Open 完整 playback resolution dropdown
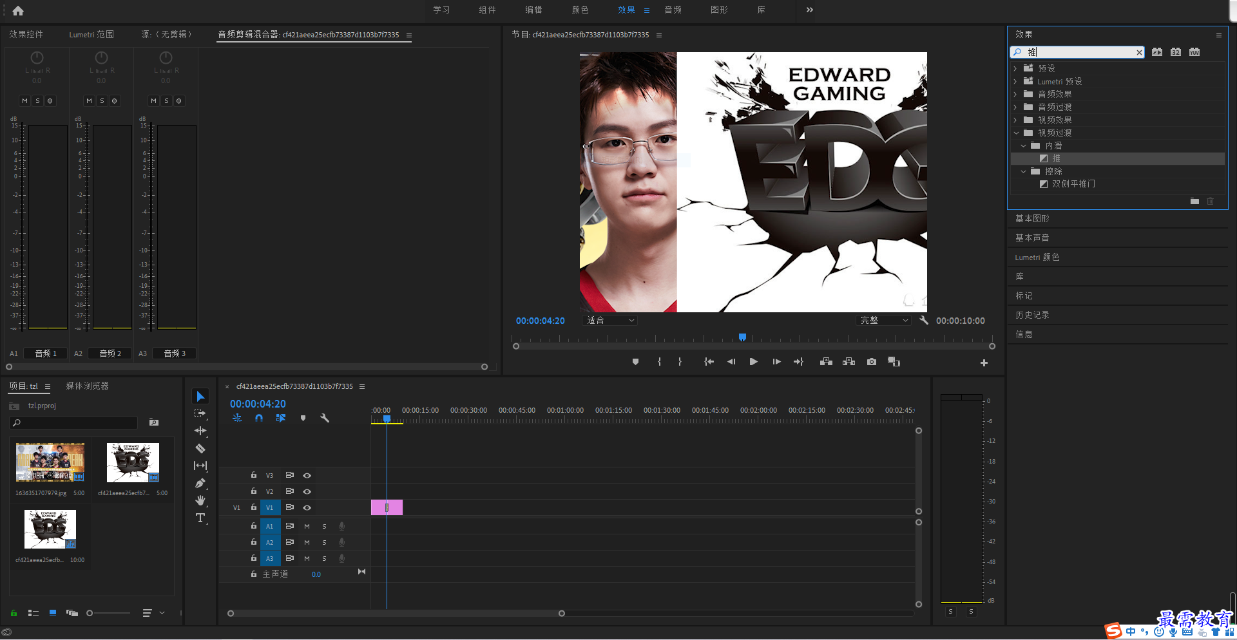The image size is (1237, 640). pos(883,320)
